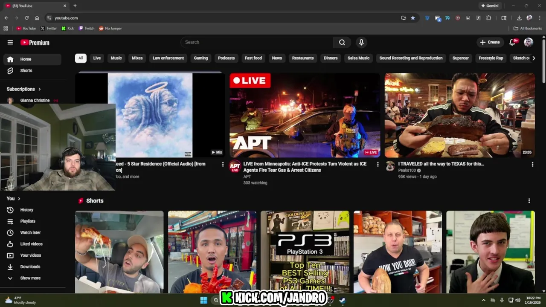This screenshot has height=307, width=546.
Task: Show hidden system tray icons
Action: [x=483, y=300]
